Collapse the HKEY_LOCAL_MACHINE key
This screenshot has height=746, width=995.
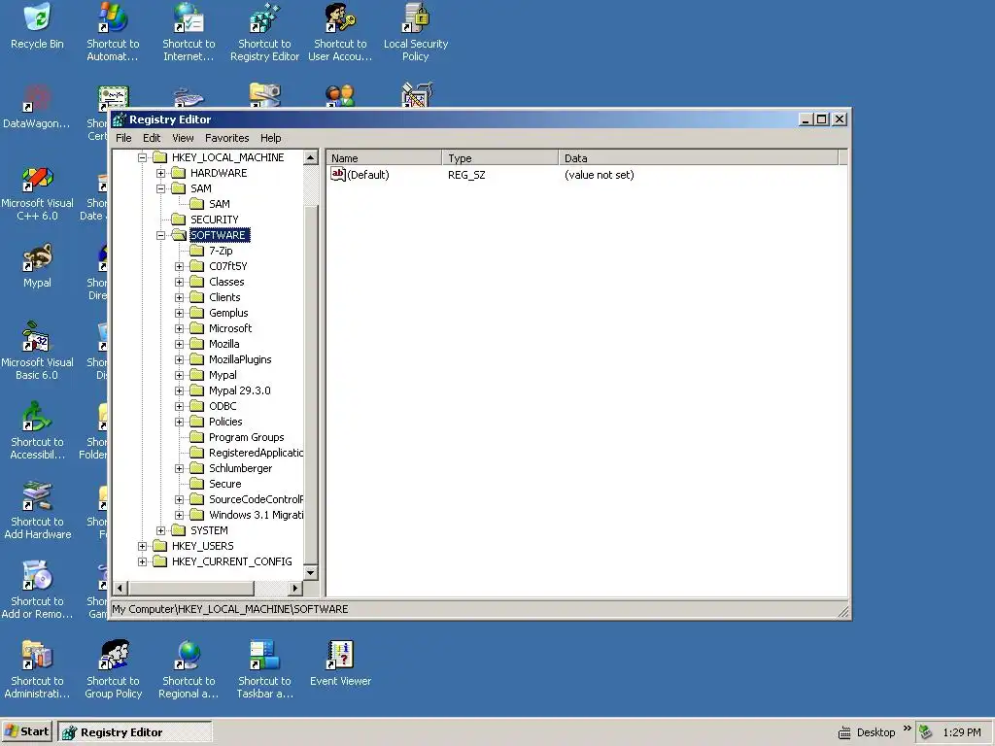142,157
